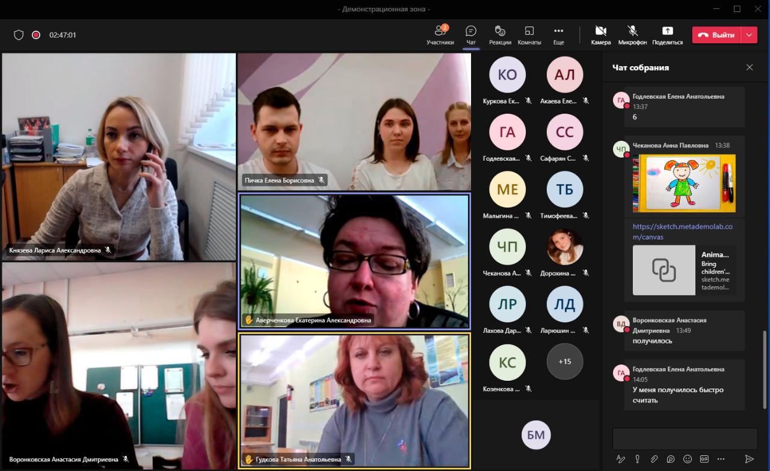Expand the dropdown arrow next to Выйти
This screenshot has height=471, width=770.
tap(749, 35)
